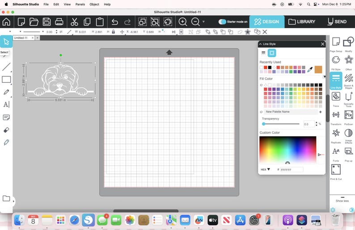Switch to the SEND tab

(337, 22)
